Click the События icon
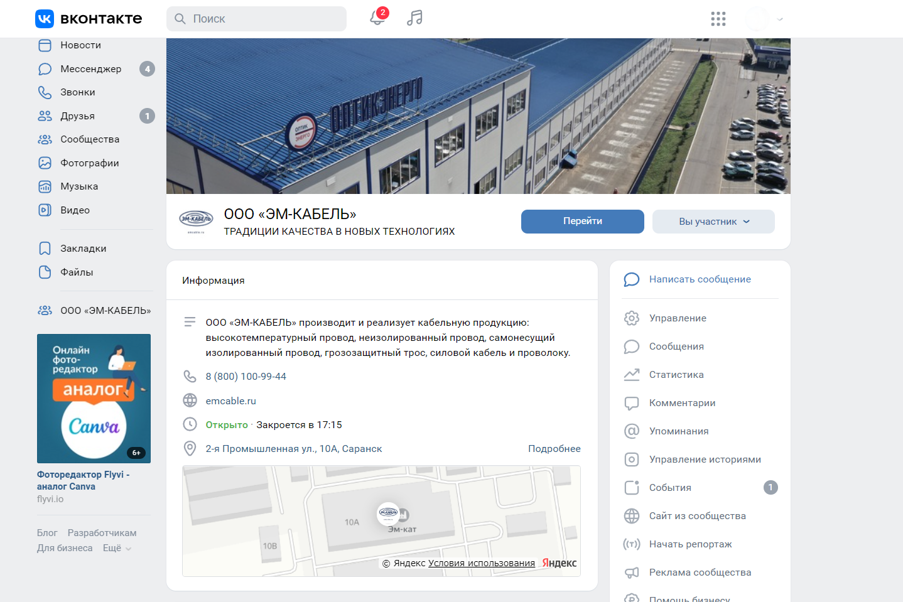The height and width of the screenshot is (602, 903). pos(632,488)
